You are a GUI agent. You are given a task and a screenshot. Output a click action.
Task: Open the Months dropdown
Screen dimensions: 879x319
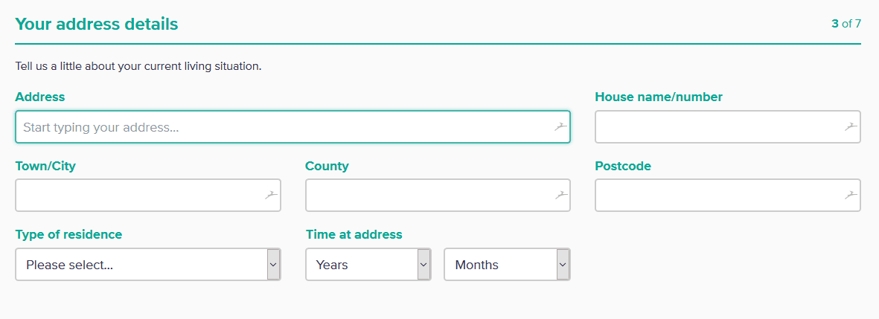507,265
